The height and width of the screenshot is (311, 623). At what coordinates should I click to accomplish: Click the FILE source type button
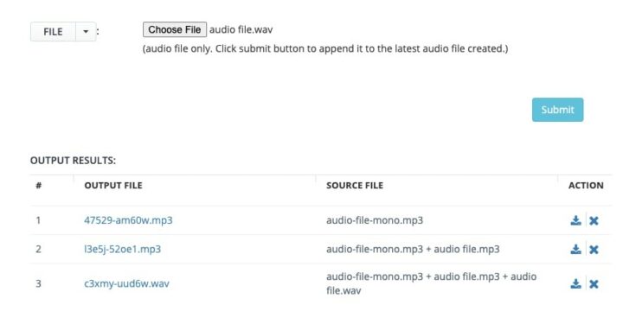[x=53, y=32]
